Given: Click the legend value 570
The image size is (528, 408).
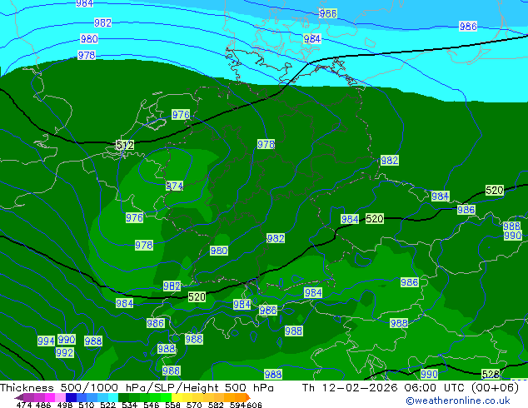Looking at the screenshot, I should tap(194, 405).
